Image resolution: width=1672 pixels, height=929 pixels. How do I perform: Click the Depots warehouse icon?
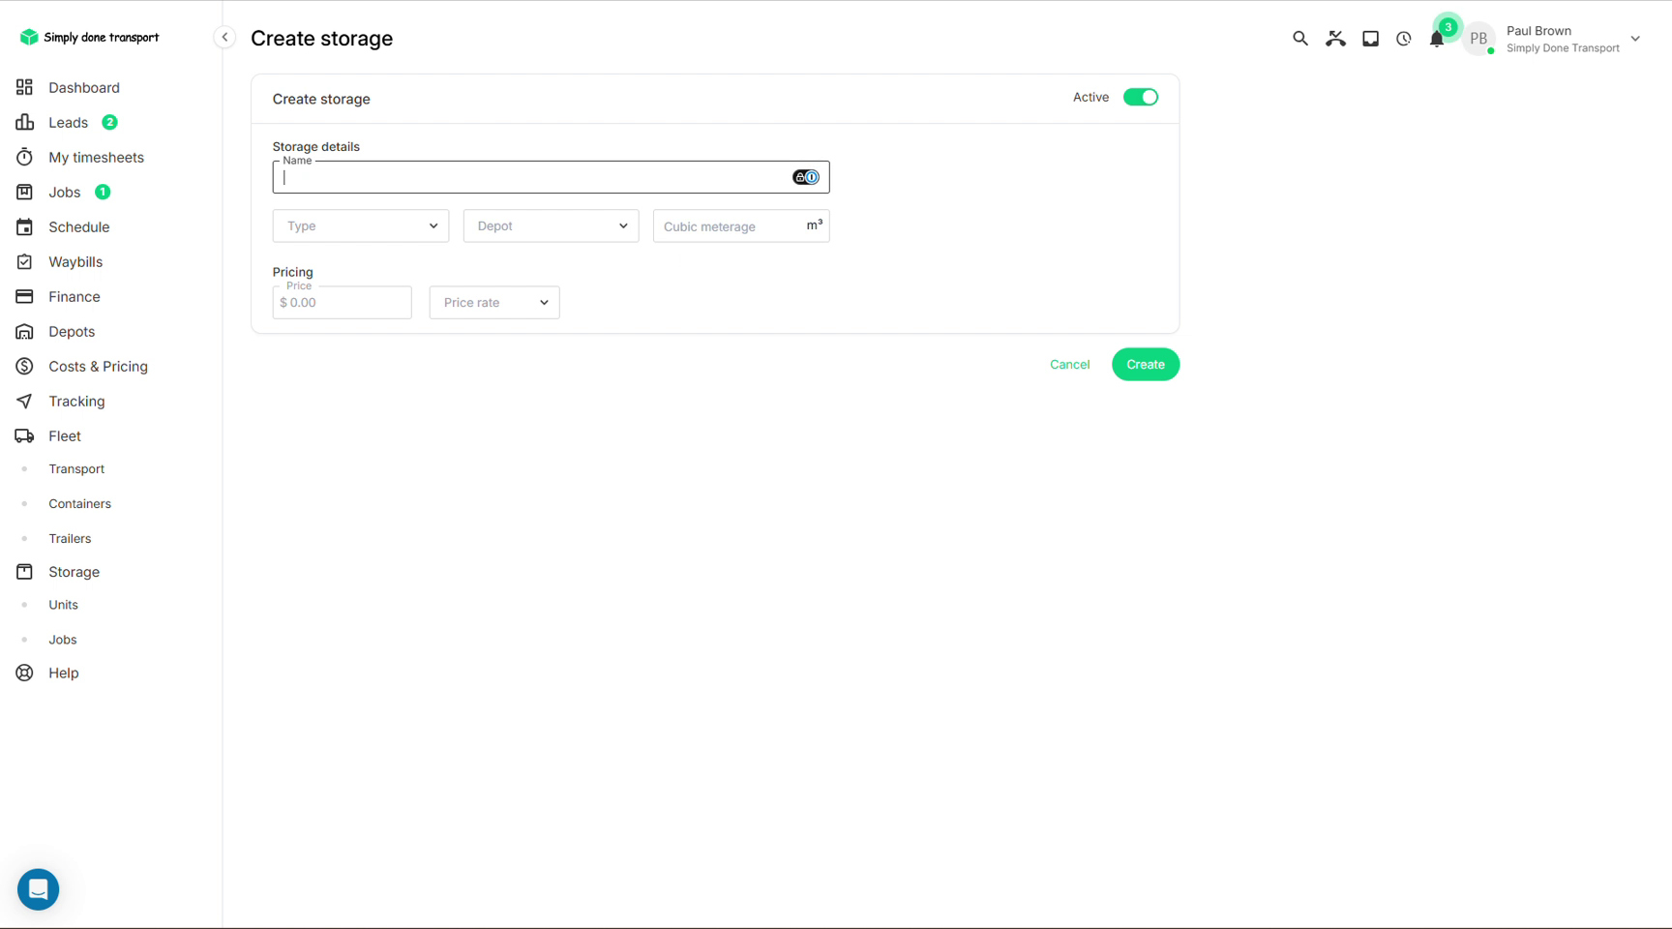pyautogui.click(x=24, y=331)
